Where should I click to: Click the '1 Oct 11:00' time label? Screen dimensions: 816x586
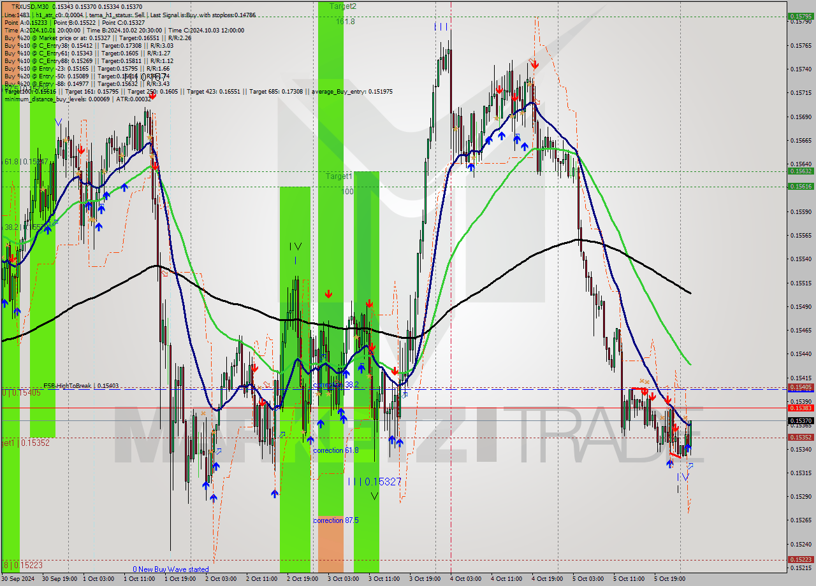141,579
